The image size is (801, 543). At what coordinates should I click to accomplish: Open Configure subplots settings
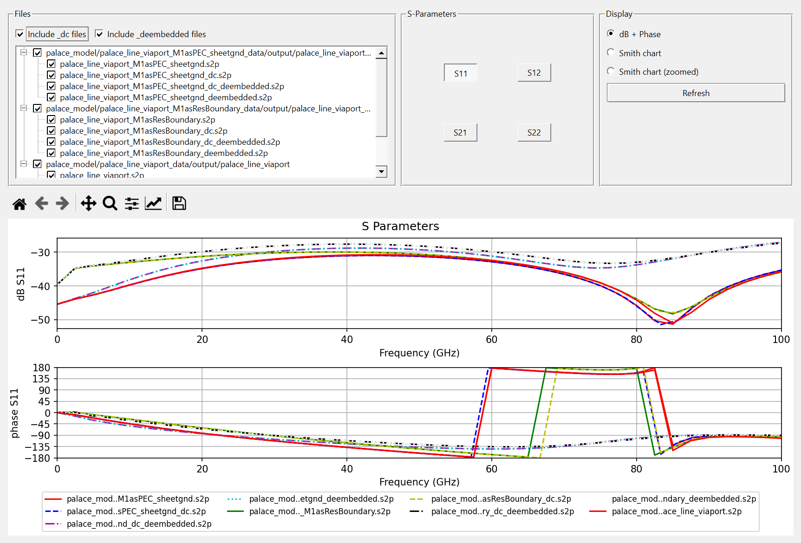click(x=132, y=203)
